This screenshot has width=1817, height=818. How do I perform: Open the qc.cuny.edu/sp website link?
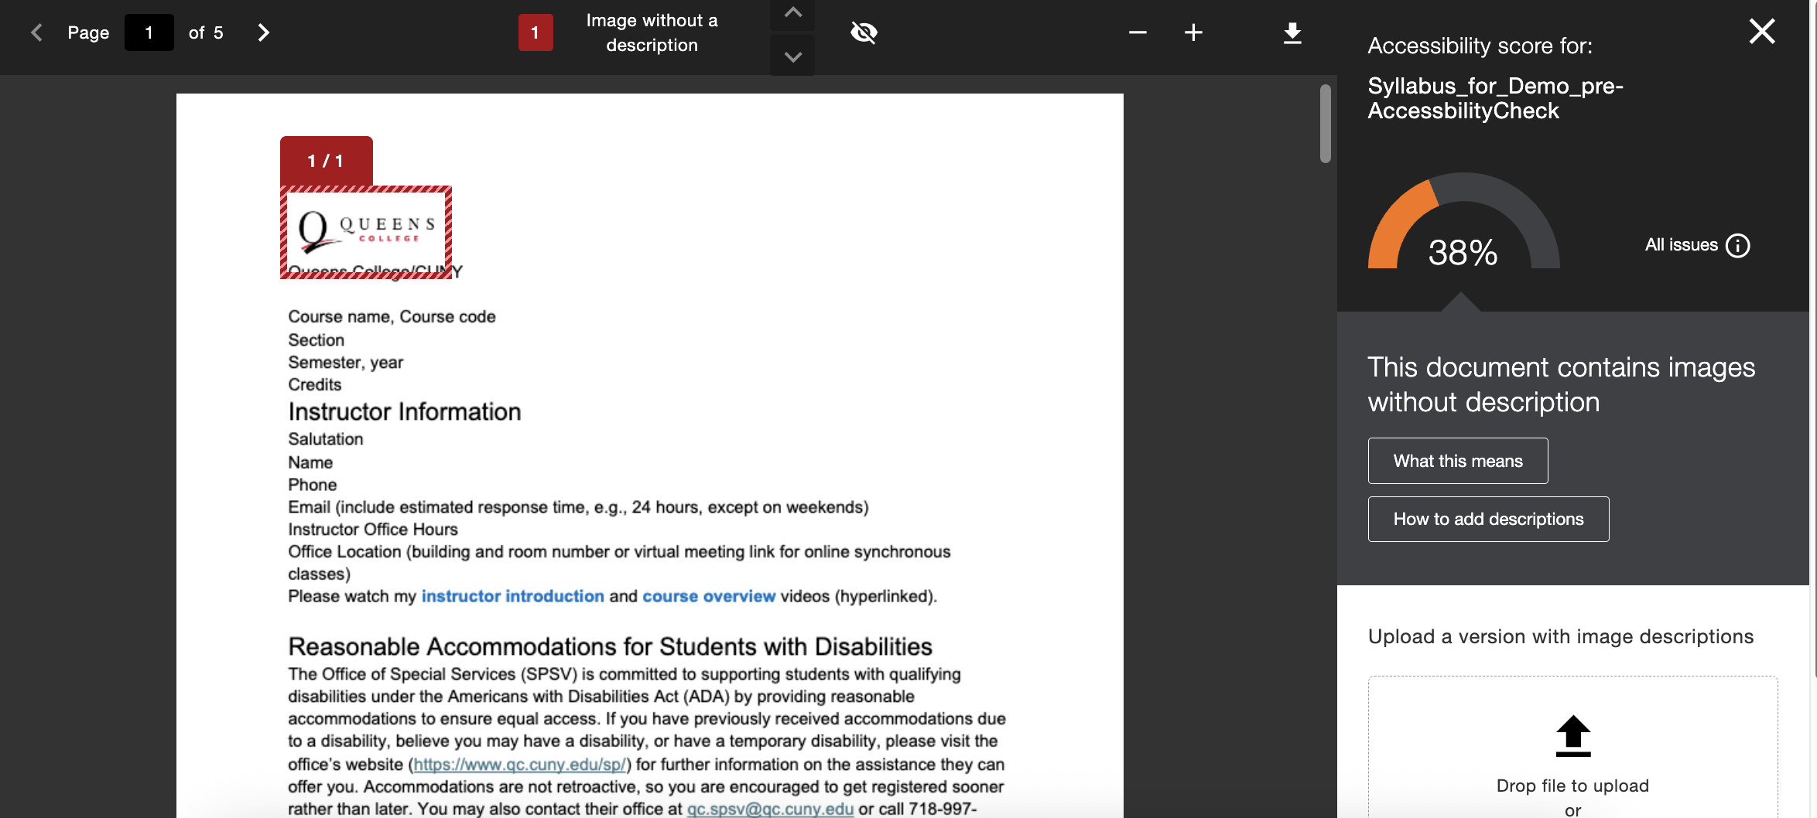click(x=519, y=765)
